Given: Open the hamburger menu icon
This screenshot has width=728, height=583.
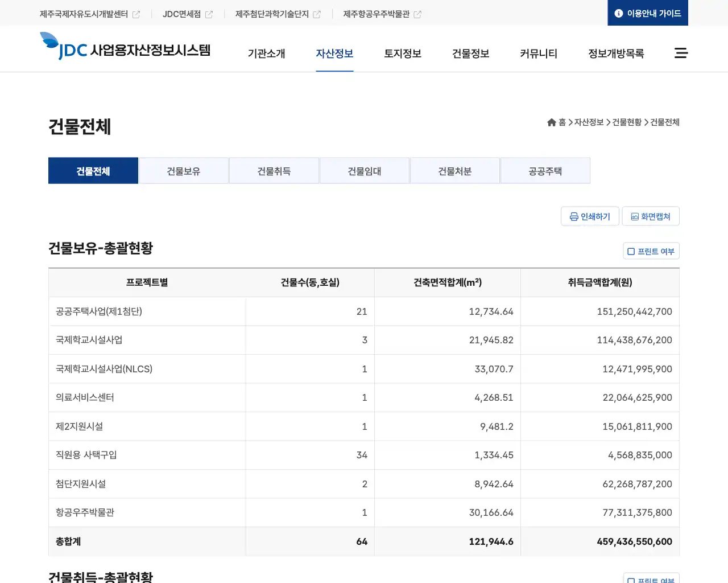Looking at the screenshot, I should [681, 53].
